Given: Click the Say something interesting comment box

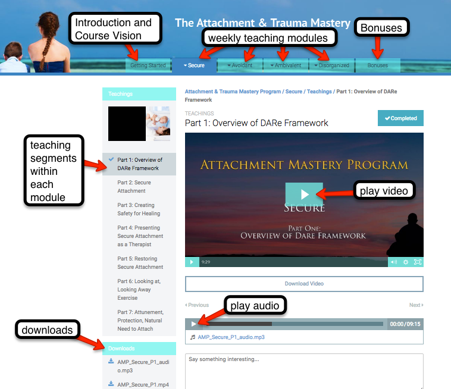Looking at the screenshot, I should click(304, 371).
